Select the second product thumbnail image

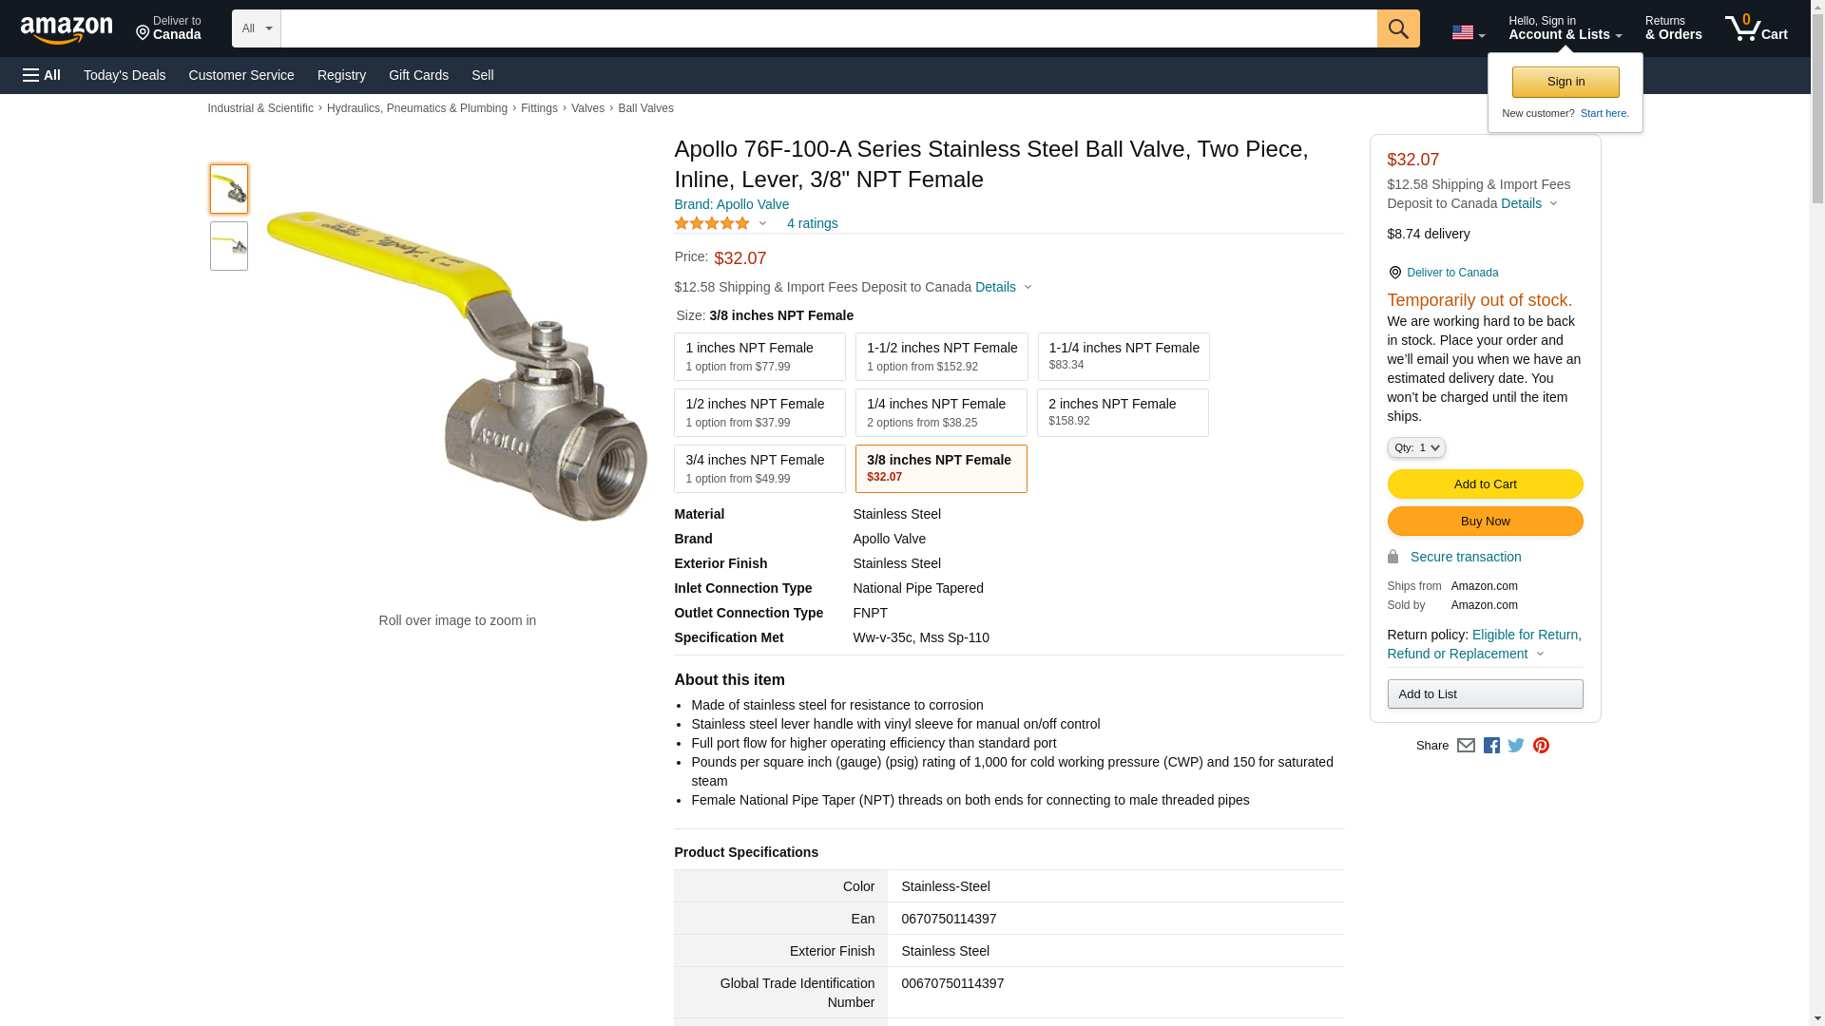coord(229,246)
